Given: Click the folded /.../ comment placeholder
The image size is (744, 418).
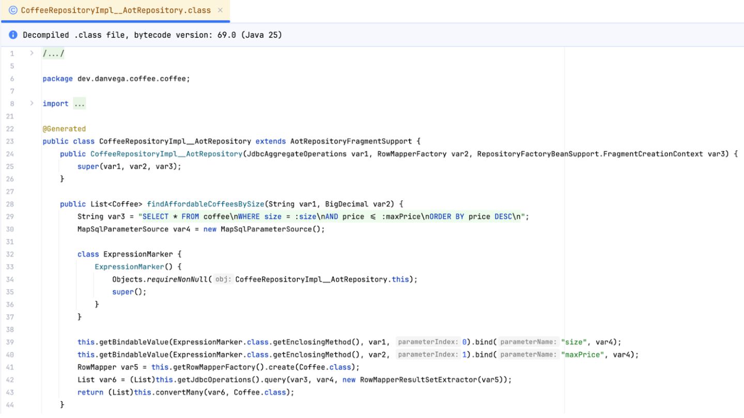Looking at the screenshot, I should tap(53, 54).
